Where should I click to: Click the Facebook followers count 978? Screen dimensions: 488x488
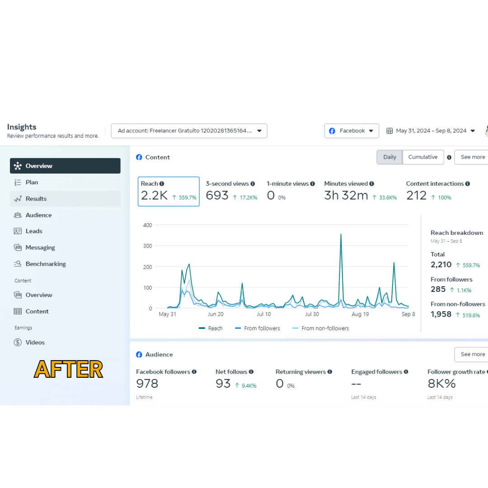[147, 384]
